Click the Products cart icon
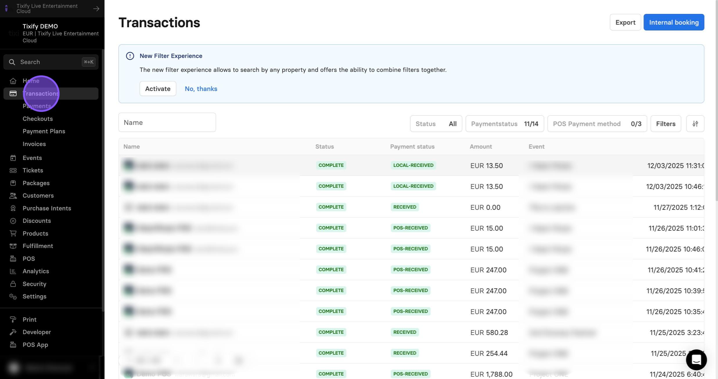The image size is (718, 379). [13, 234]
